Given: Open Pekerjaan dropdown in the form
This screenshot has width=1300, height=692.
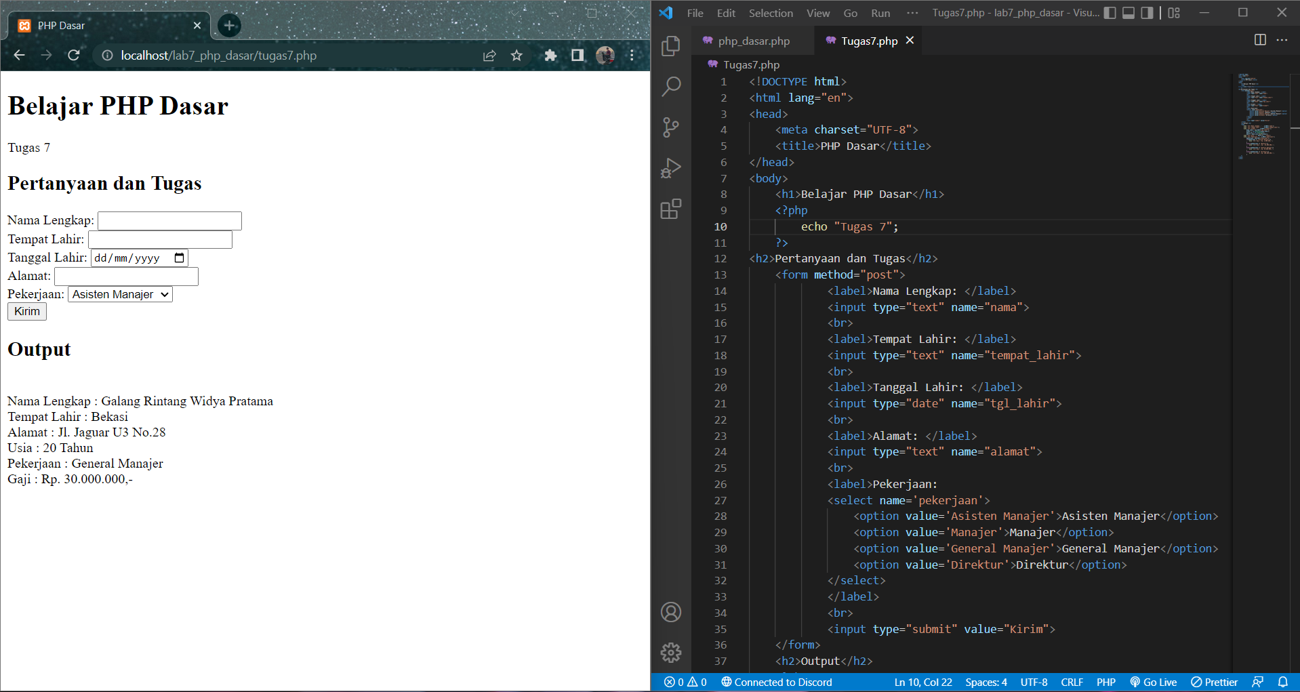Looking at the screenshot, I should [119, 294].
